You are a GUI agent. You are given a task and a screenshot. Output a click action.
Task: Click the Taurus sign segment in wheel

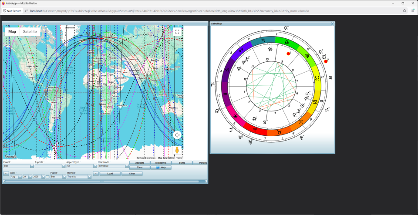pos(280,131)
